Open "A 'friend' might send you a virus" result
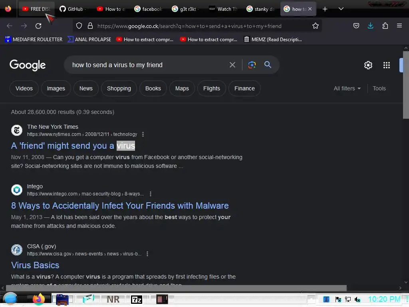The width and height of the screenshot is (409, 307). pos(73,146)
